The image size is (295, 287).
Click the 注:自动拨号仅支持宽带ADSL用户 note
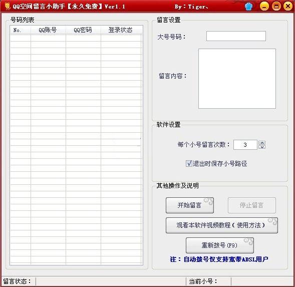[x=219, y=259]
